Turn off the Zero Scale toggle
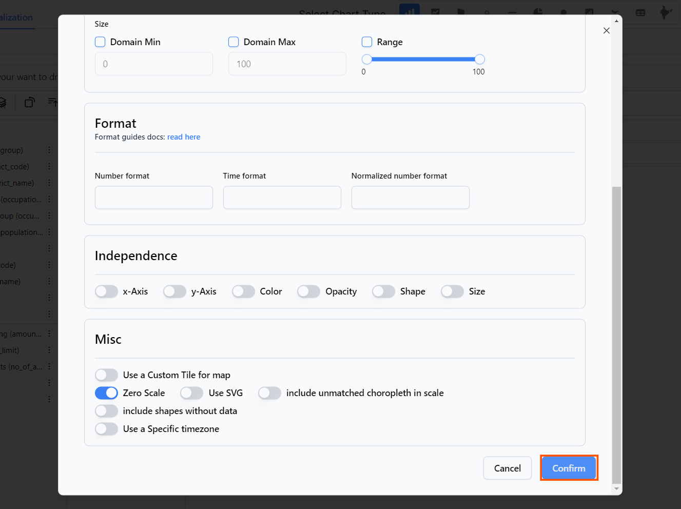Viewport: 681px width, 509px height. [x=106, y=393]
